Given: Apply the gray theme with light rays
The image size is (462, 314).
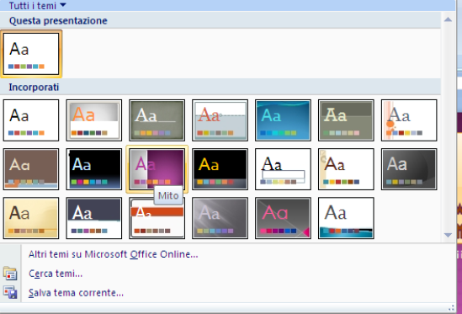Looking at the screenshot, I should tap(220, 218).
